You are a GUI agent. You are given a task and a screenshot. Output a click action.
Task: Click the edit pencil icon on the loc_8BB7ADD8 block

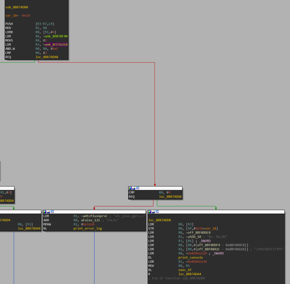point(153,212)
